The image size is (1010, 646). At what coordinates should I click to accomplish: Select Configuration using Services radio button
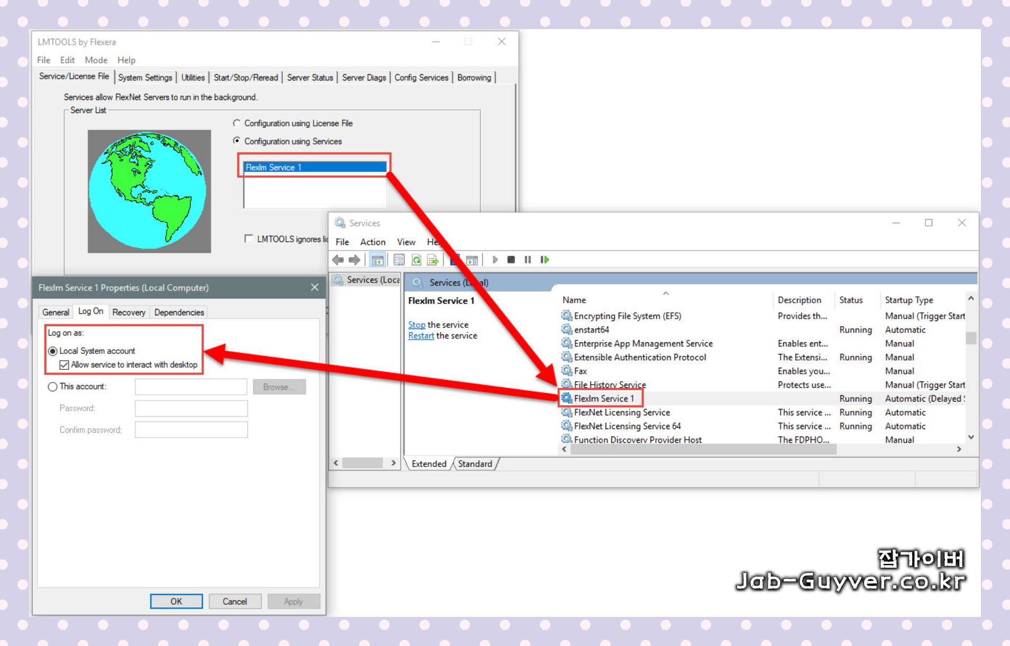(x=237, y=141)
